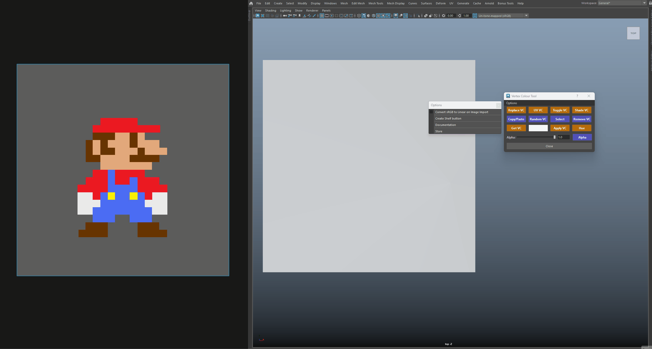Click the help question mark in Vertex Colour Tool
Image resolution: width=652 pixels, height=349 pixels.
[577, 96]
